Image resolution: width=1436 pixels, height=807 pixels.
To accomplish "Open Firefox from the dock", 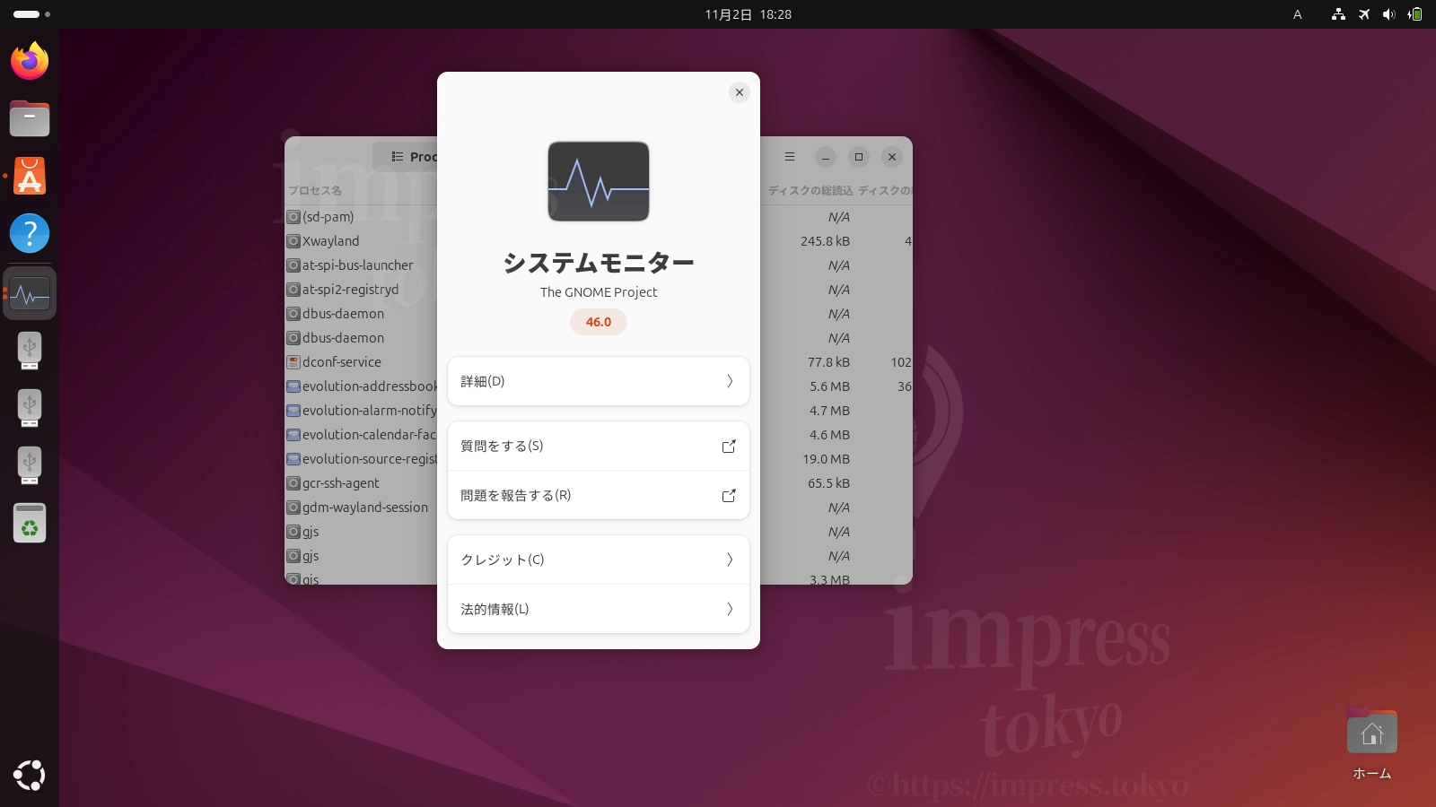I will coord(30,61).
